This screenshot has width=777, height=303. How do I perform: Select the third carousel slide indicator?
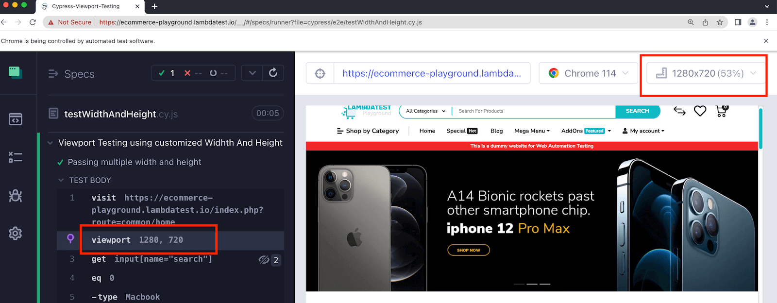click(545, 284)
